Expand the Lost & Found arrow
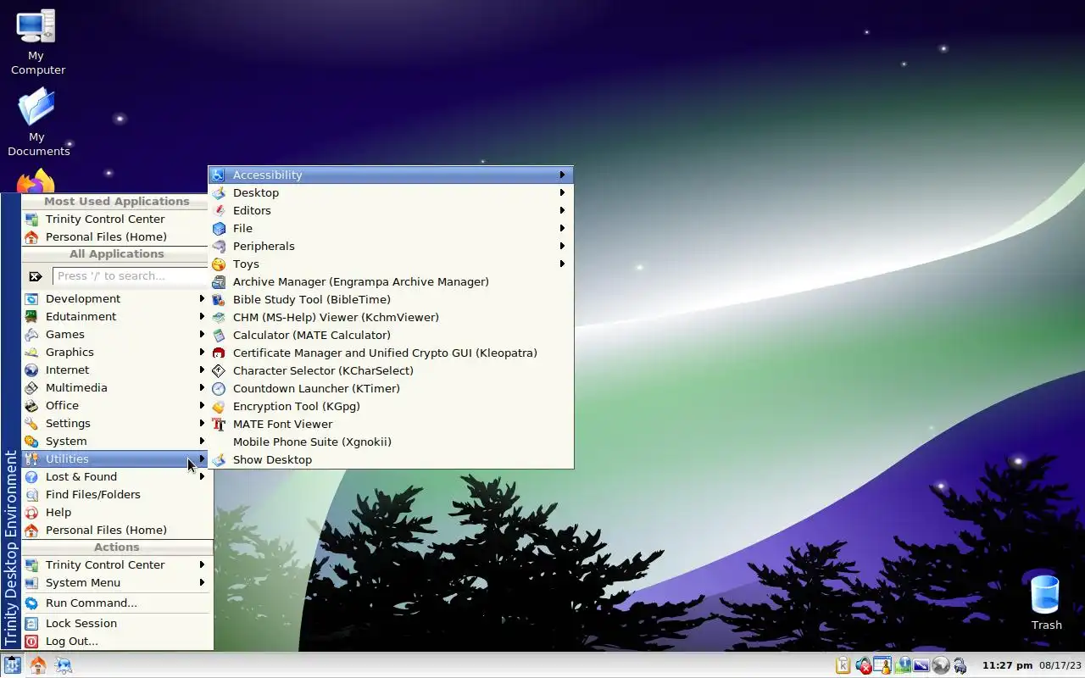 pyautogui.click(x=202, y=476)
